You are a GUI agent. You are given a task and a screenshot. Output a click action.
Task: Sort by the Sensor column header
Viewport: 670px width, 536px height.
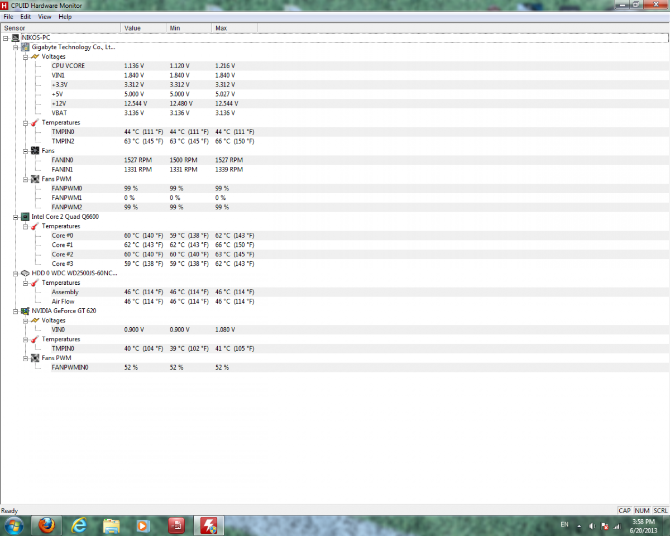(61, 28)
